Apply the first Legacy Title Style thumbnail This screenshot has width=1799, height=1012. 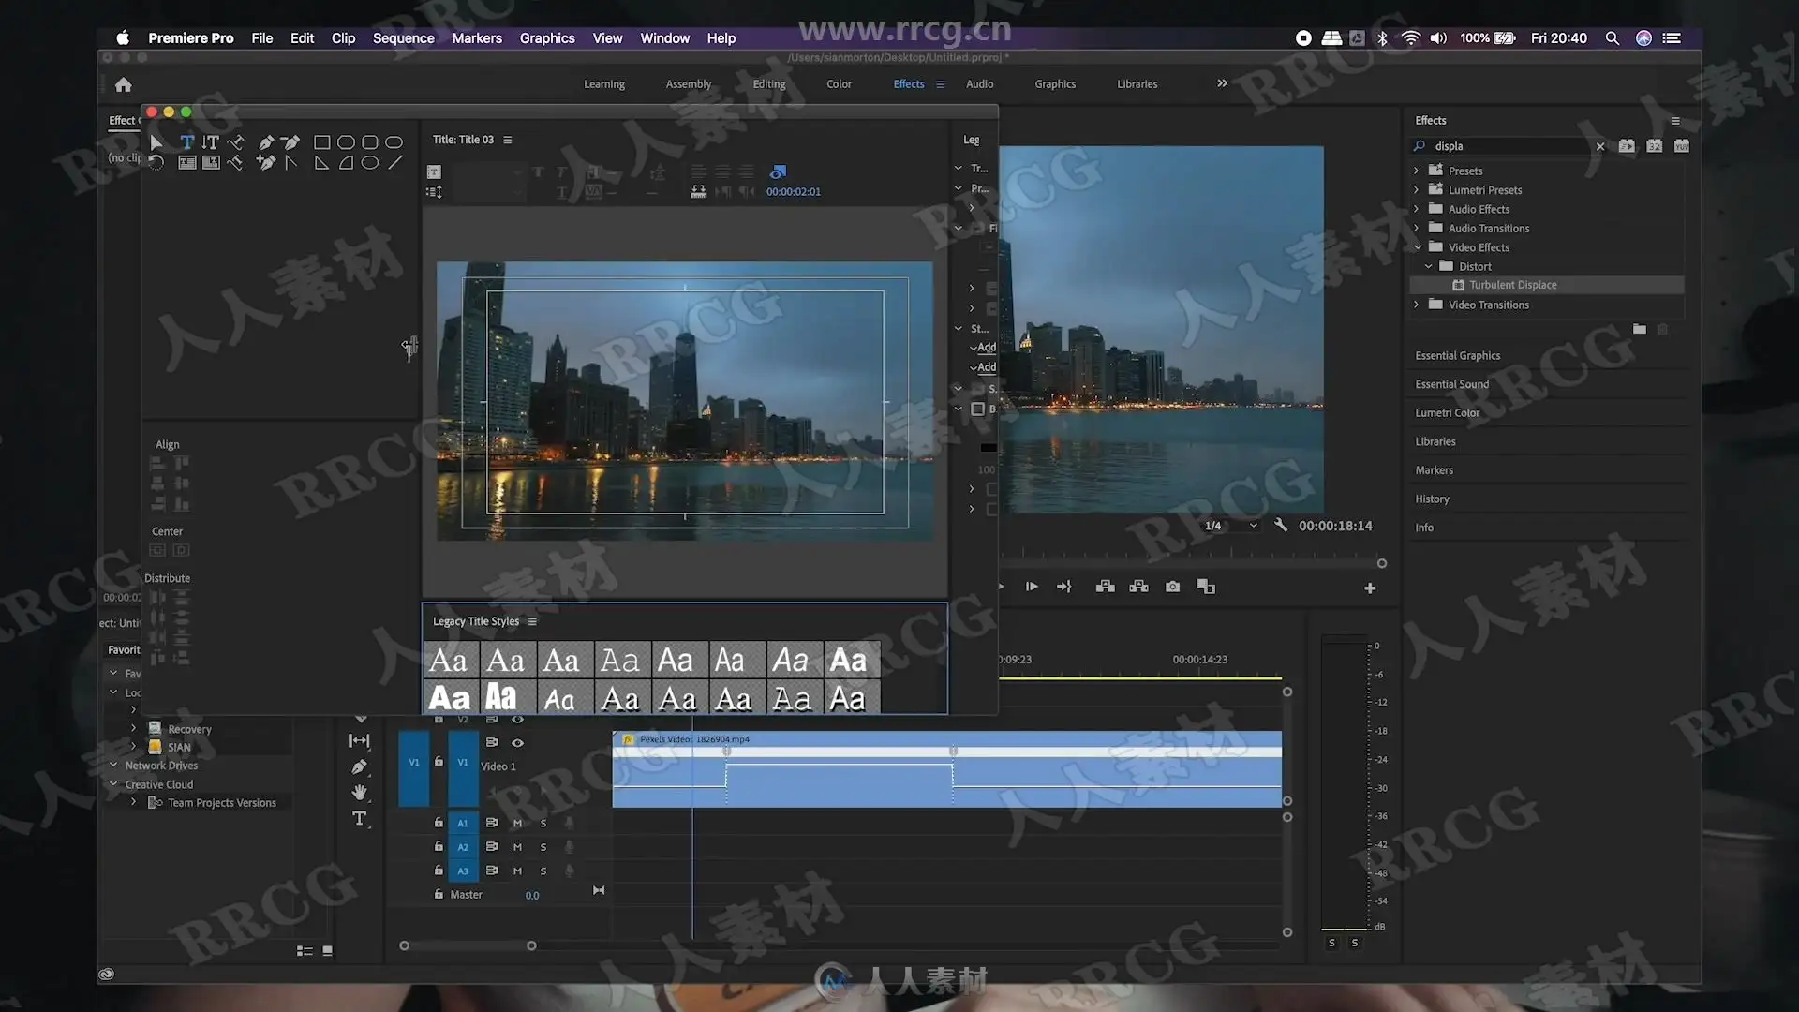[x=450, y=661]
